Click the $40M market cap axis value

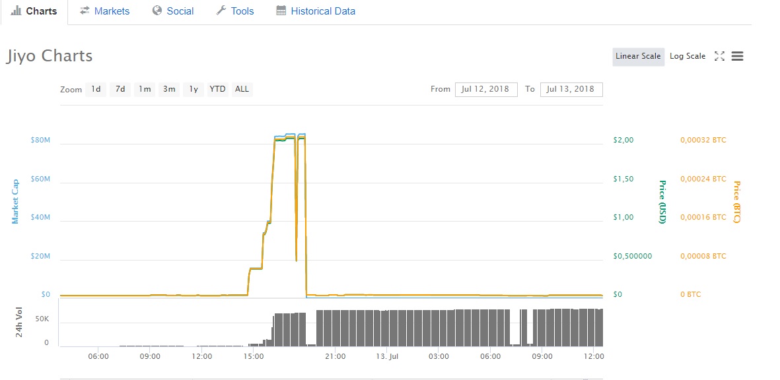(40, 218)
